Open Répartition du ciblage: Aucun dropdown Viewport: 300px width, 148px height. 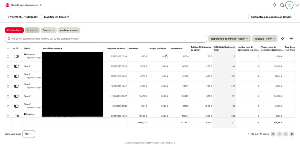pyautogui.click(x=229, y=39)
